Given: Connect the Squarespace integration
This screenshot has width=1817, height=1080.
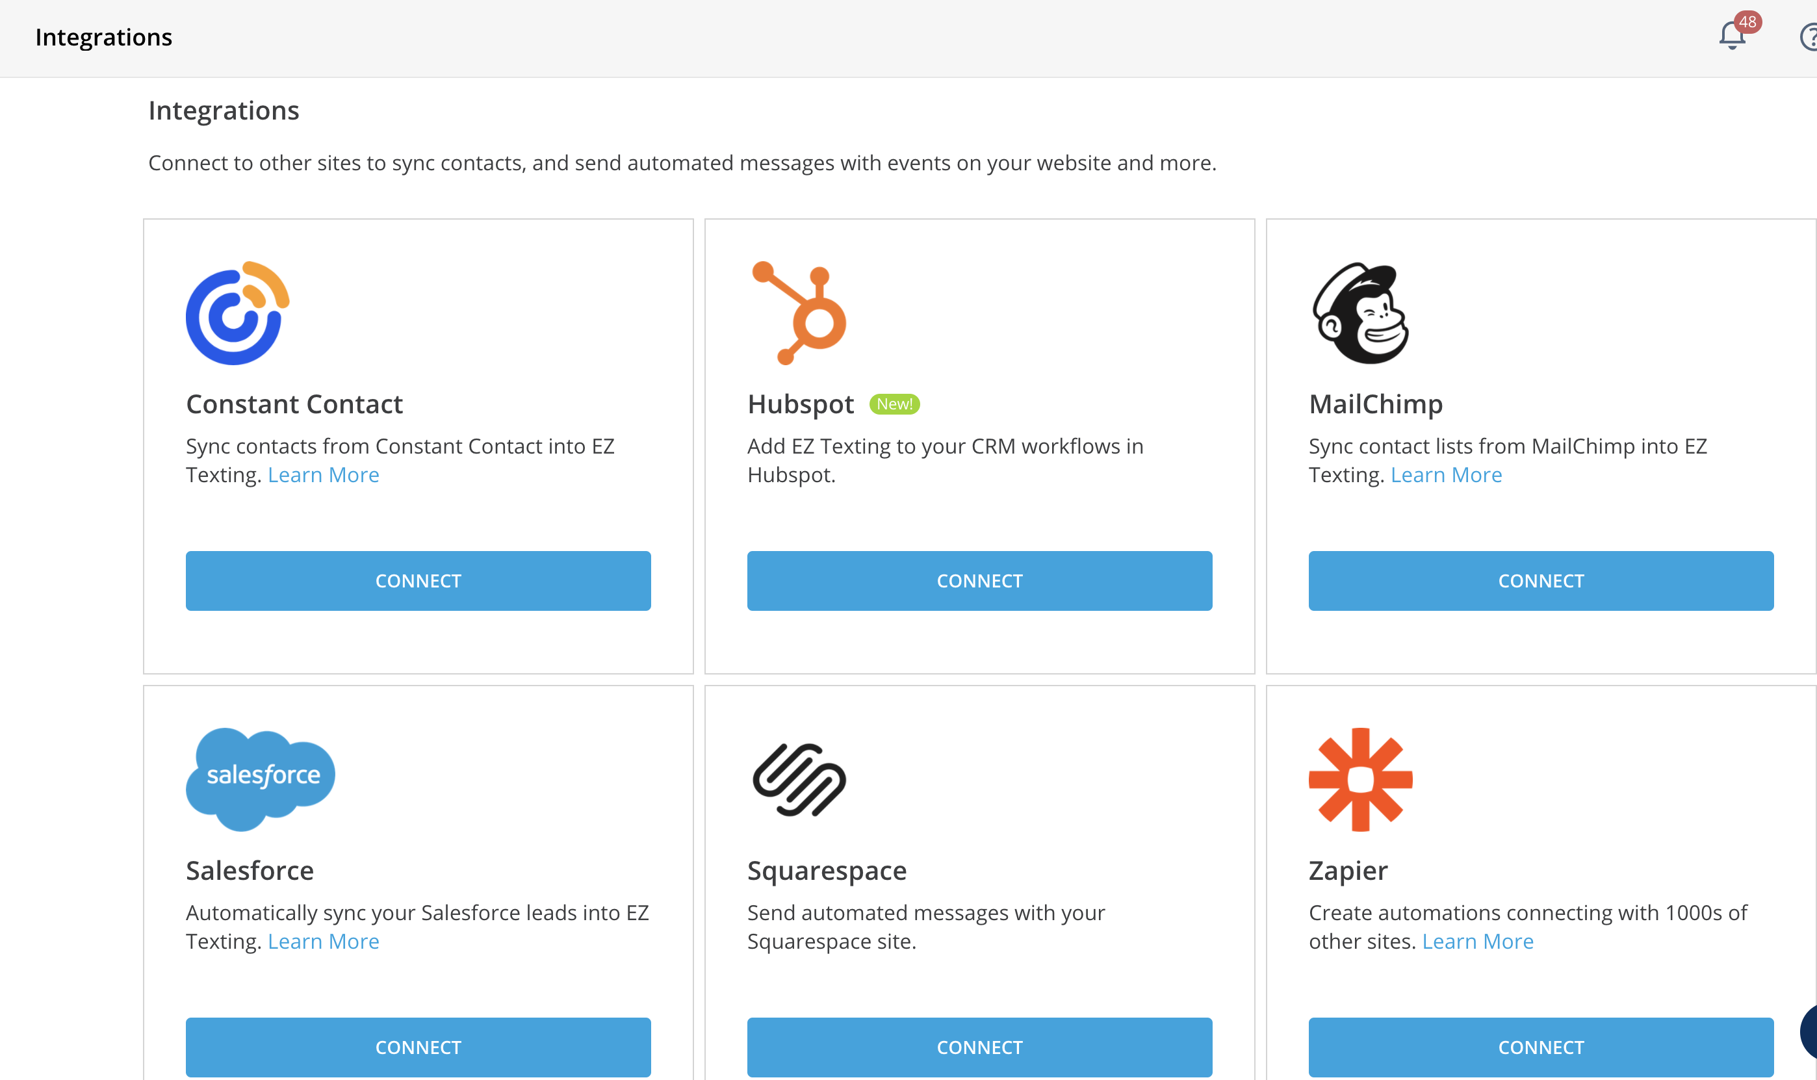Looking at the screenshot, I should click(979, 1046).
